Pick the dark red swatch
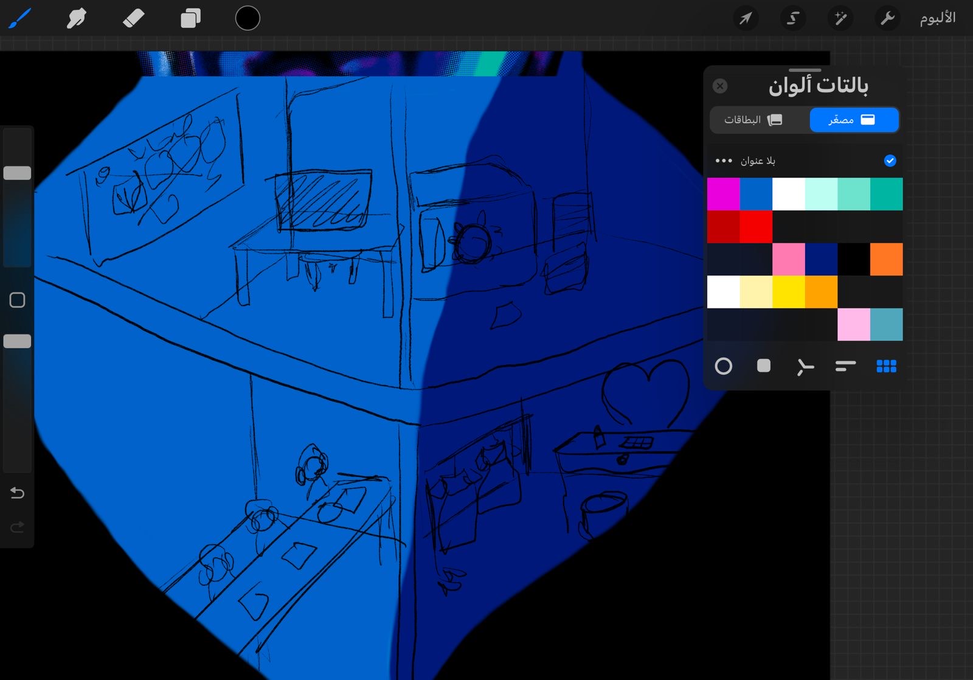Screen dimensions: 973x680 [x=724, y=227]
